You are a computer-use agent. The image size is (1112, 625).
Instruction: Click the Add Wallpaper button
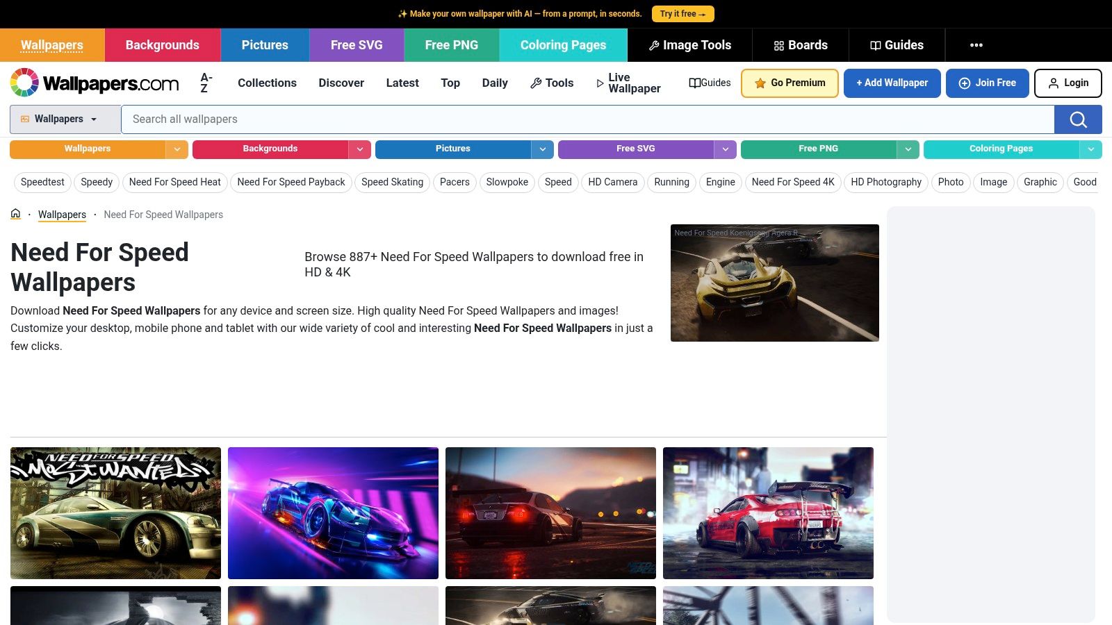pyautogui.click(x=892, y=83)
